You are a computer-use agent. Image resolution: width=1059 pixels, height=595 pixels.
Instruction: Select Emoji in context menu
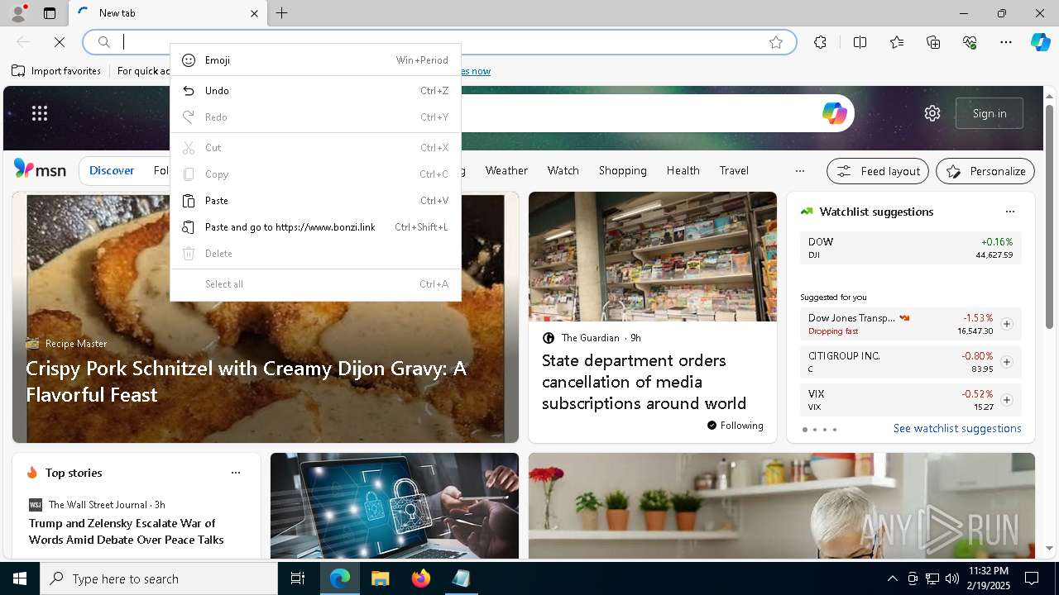click(x=315, y=60)
